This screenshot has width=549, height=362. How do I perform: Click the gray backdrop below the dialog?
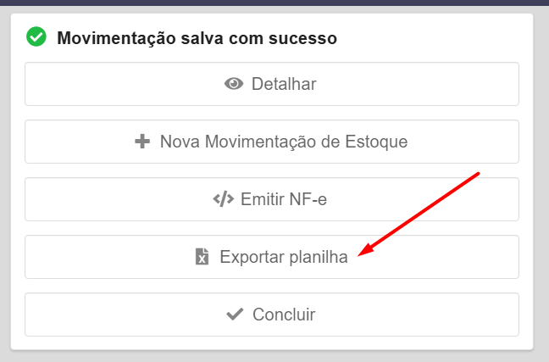pos(274,356)
